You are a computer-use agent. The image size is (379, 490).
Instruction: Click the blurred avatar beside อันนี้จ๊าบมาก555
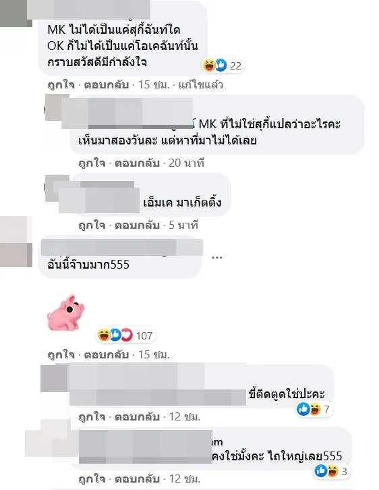pos(16,242)
